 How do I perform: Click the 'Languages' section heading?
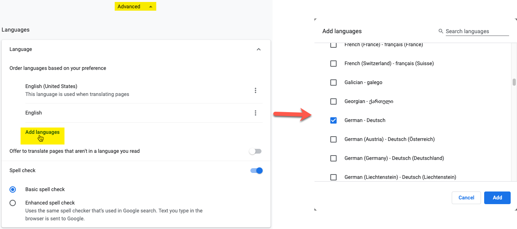tap(15, 30)
